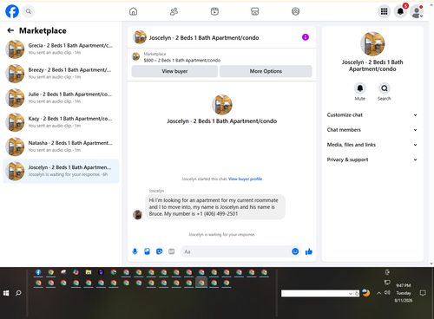Open the Facebook icon in the taskbar
Viewport: 434px width, 319px height.
click(x=38, y=272)
